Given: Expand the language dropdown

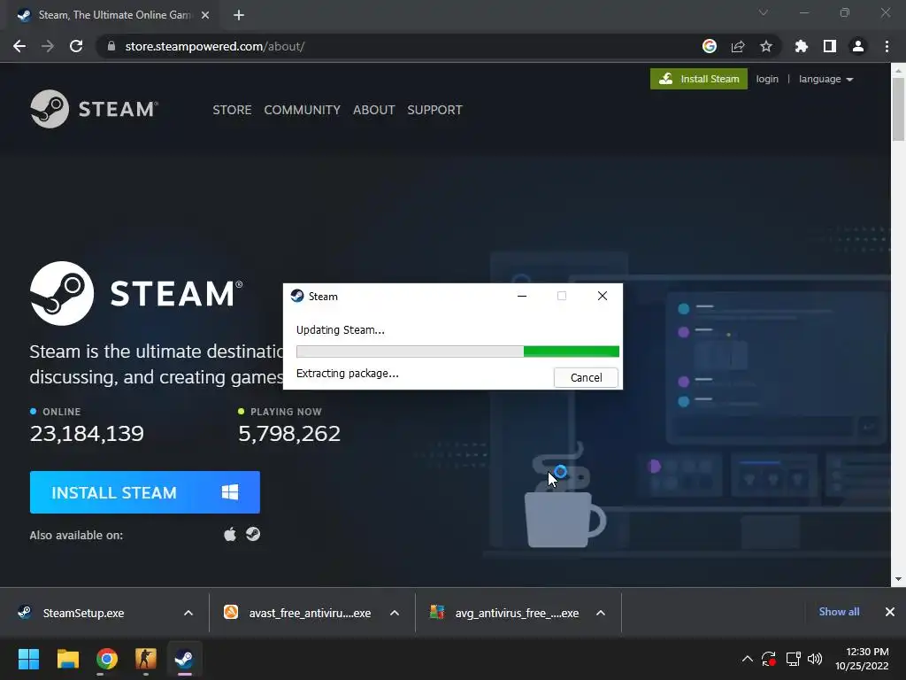Looking at the screenshot, I should [825, 79].
